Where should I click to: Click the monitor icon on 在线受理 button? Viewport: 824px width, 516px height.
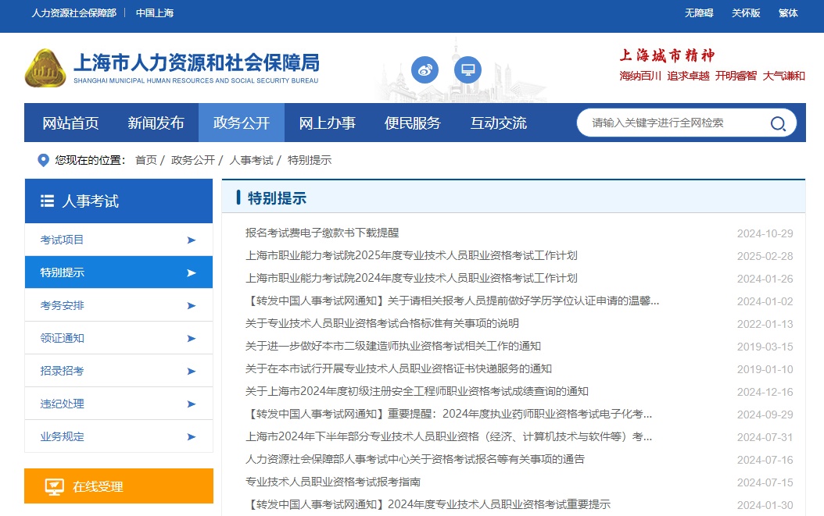[x=54, y=486]
